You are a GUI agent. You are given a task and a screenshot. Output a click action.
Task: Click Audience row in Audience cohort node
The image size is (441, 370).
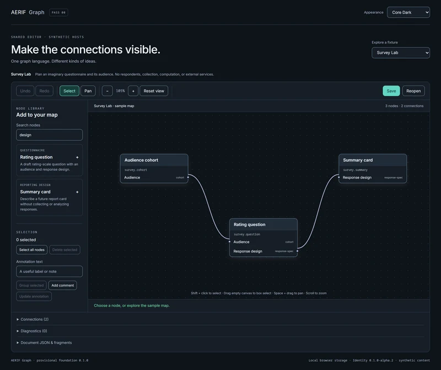pos(154,177)
